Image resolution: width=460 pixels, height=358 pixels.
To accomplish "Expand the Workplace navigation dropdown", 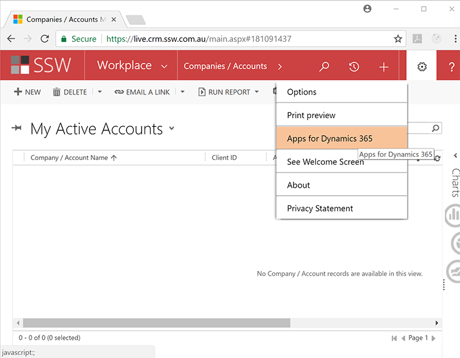I will pyautogui.click(x=164, y=66).
